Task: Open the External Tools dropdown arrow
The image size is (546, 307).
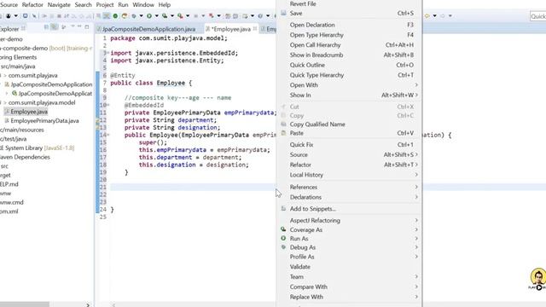Action: [x=188, y=16]
